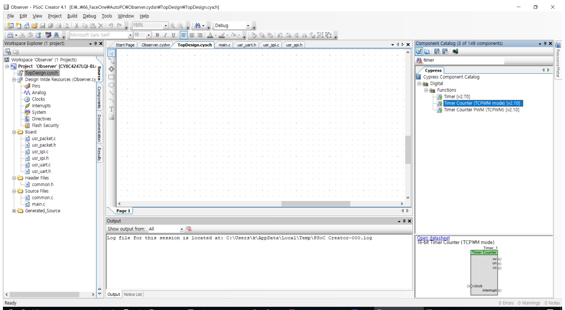Click the Build project icon

(10, 35)
